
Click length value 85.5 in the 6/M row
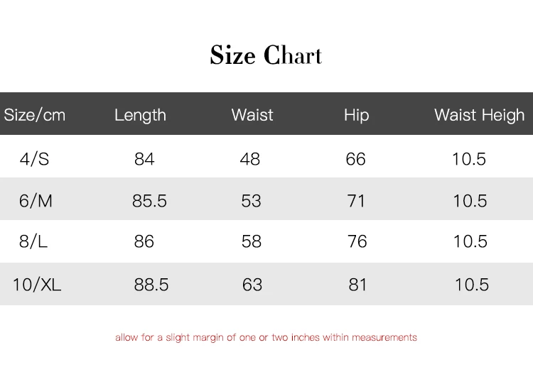[x=149, y=201]
